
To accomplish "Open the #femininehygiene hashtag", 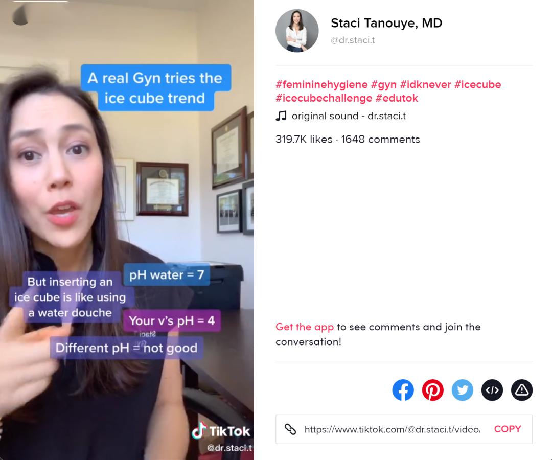I will click(x=321, y=84).
